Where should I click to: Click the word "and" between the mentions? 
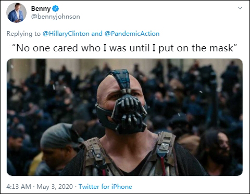click(x=97, y=34)
